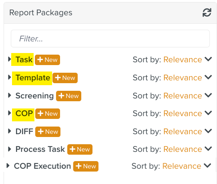
Task: Create a new Process Task
Action: tap(80, 149)
